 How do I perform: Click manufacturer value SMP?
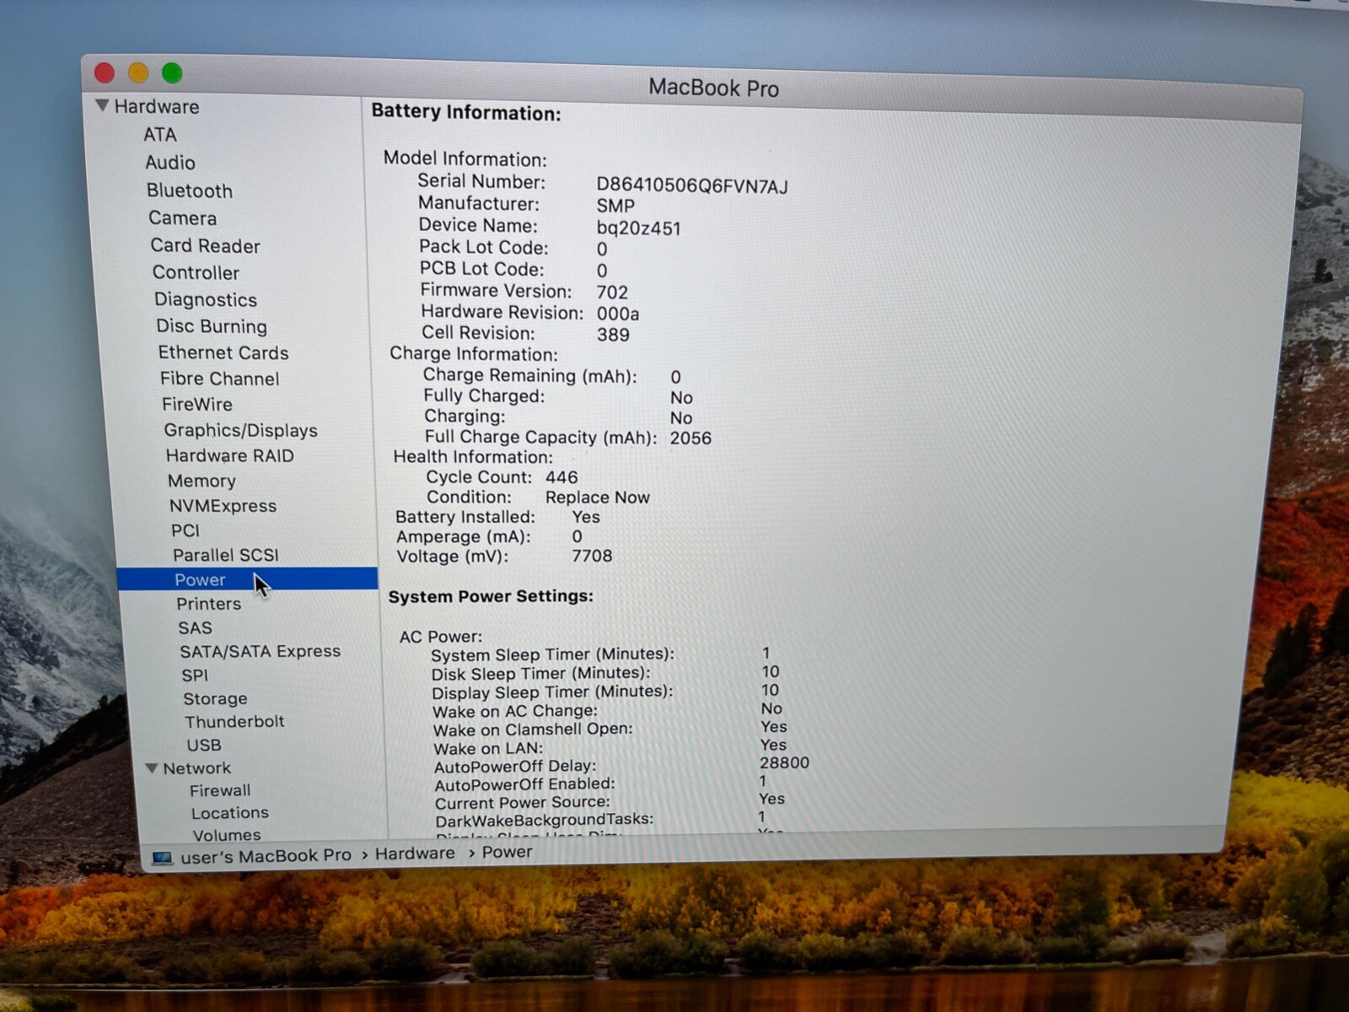[615, 207]
